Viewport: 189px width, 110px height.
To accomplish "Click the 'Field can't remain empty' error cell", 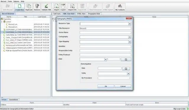I will [157, 105].
